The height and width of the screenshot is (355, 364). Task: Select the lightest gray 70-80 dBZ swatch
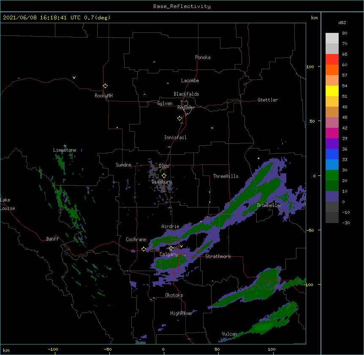[x=332, y=38]
